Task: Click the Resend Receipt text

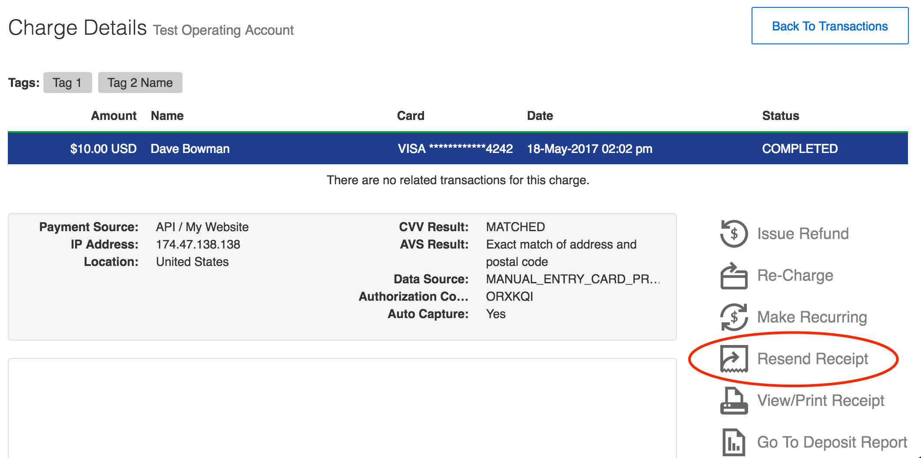Action: [812, 359]
